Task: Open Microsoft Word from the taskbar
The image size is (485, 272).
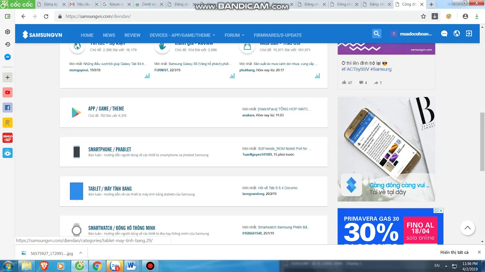Action: click(131, 266)
